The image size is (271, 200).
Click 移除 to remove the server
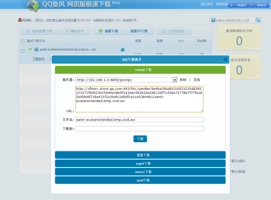click(183, 80)
